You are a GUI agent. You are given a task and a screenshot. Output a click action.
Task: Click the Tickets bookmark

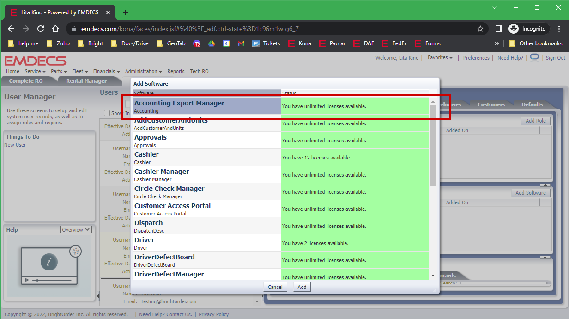coord(266,43)
